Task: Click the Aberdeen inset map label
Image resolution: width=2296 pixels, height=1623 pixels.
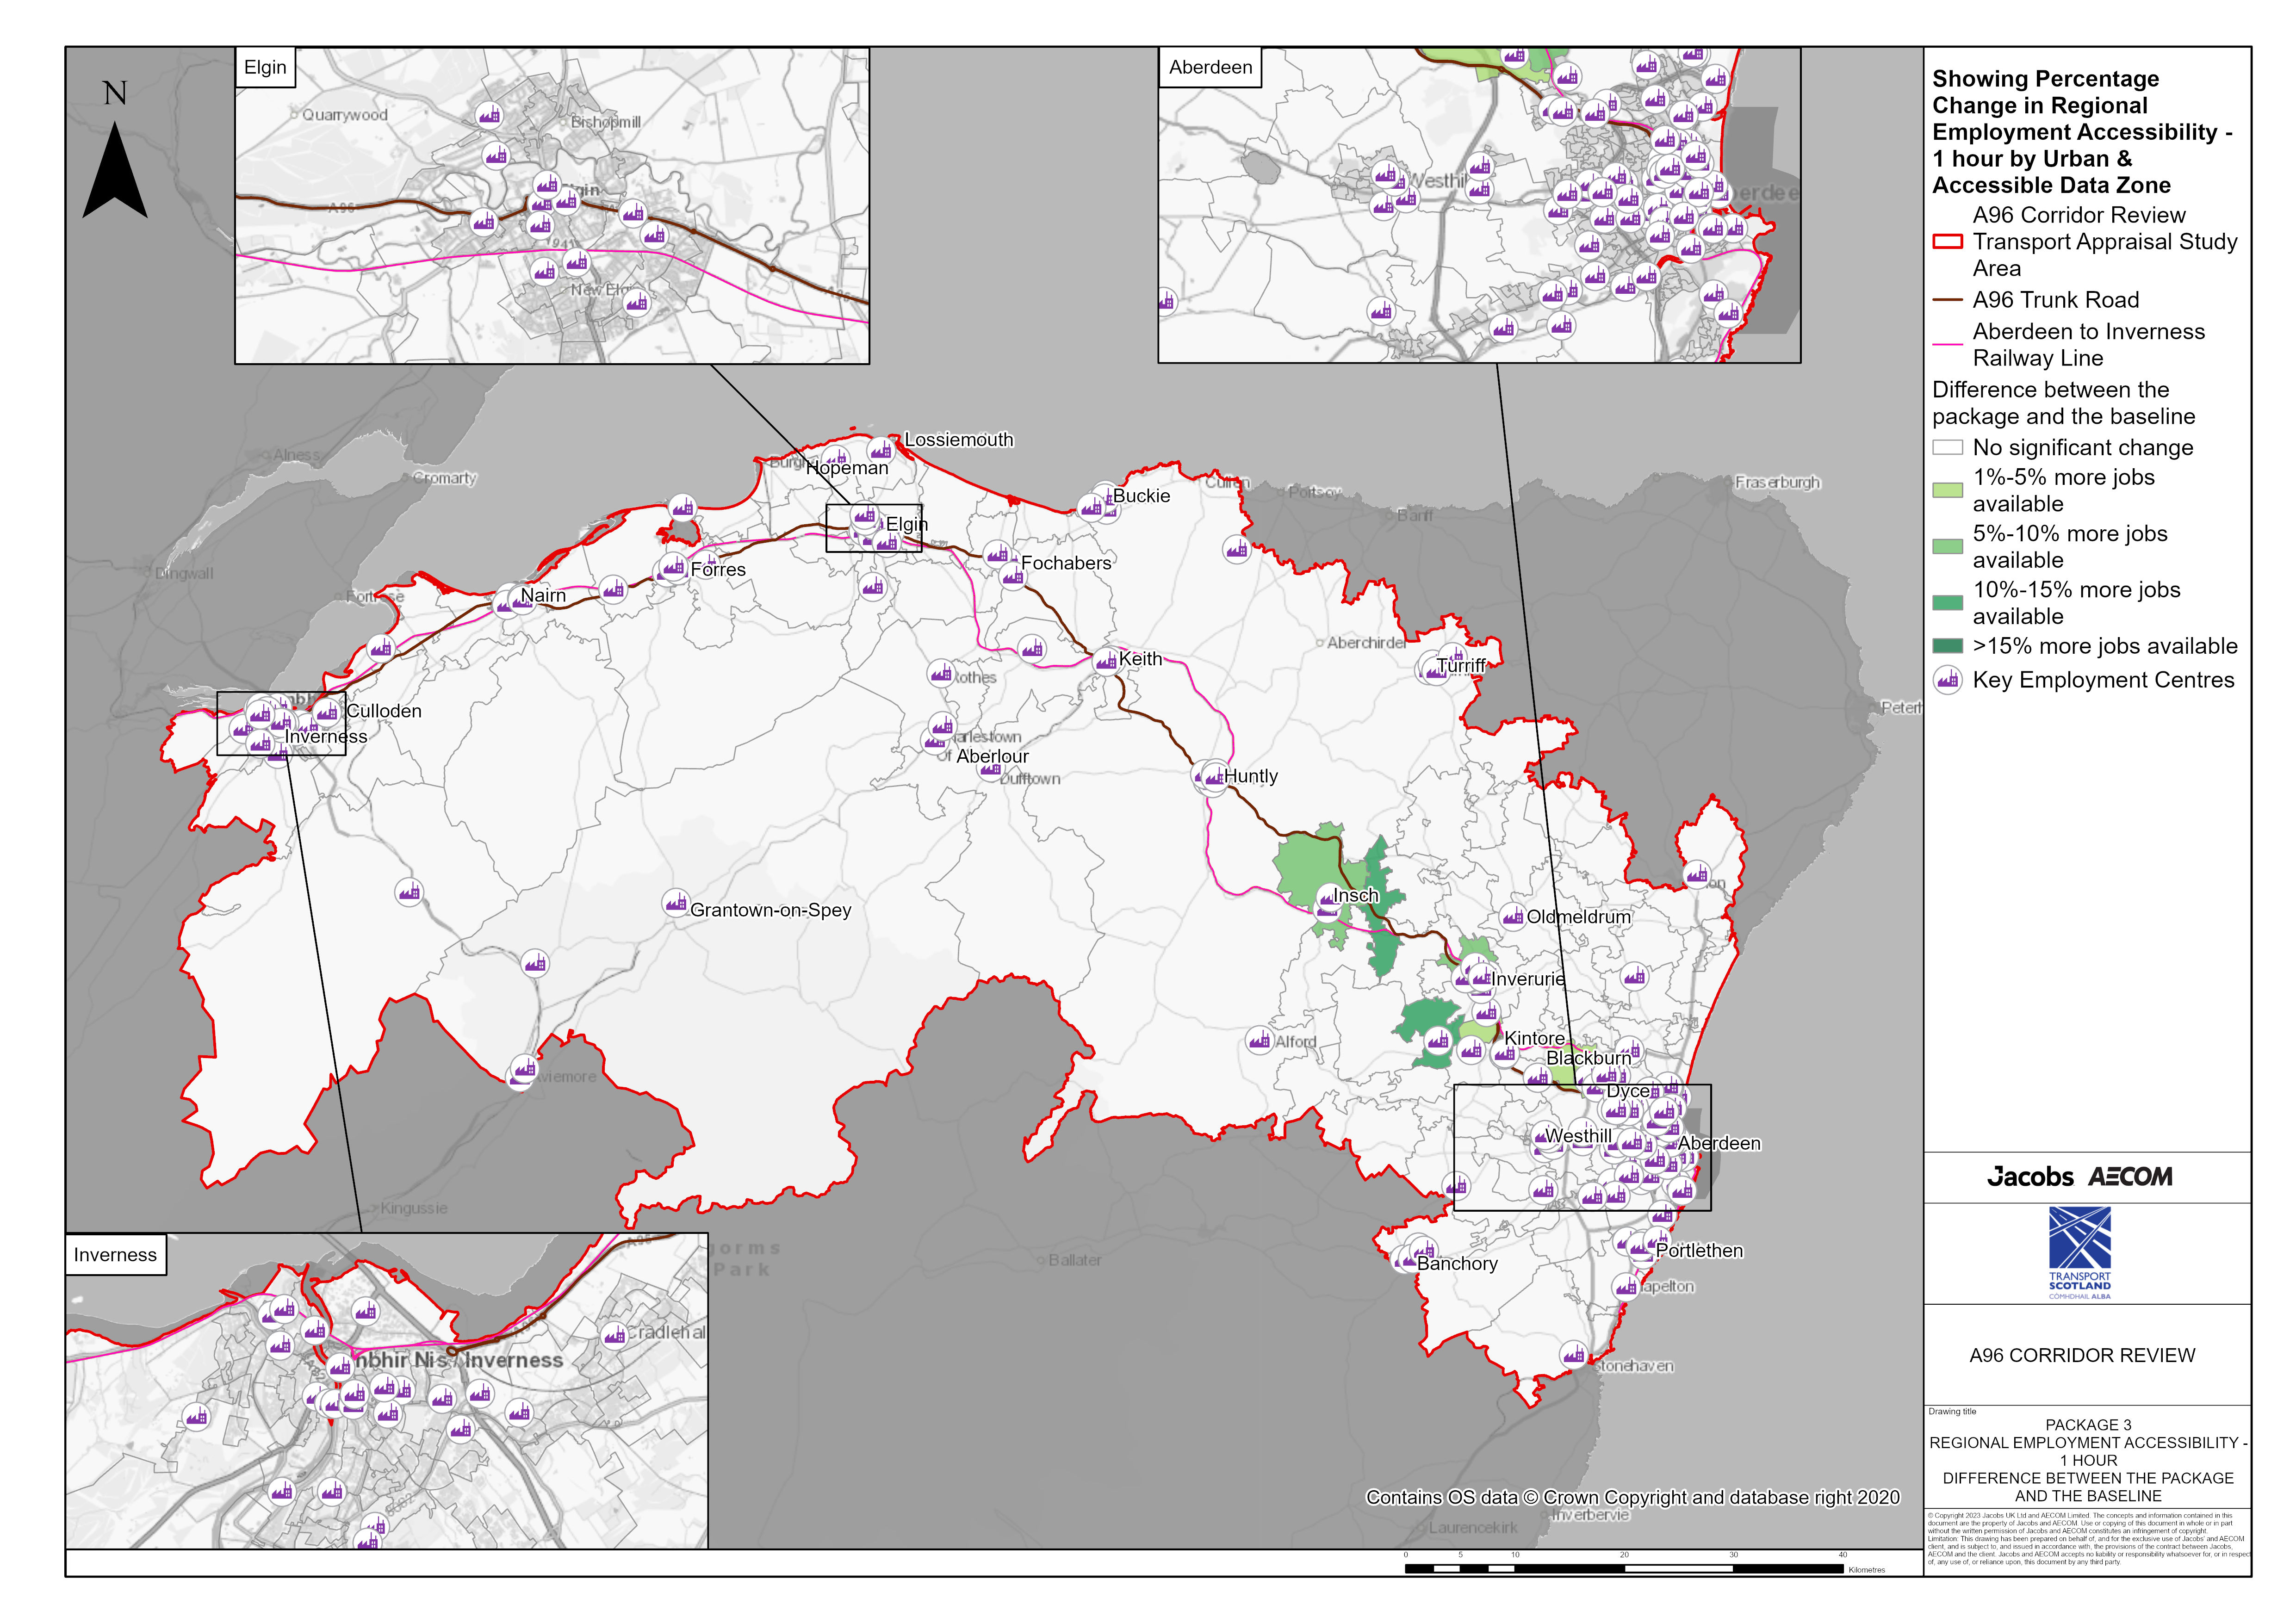Action: [1210, 68]
